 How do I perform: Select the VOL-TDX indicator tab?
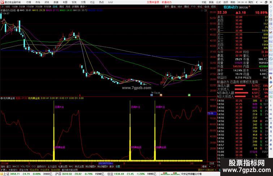25,167
